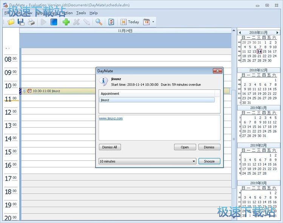Image resolution: width=283 pixels, height=223 pixels.
Task: Click the day view vertical scrollbar thumb
Action: (x=234, y=139)
